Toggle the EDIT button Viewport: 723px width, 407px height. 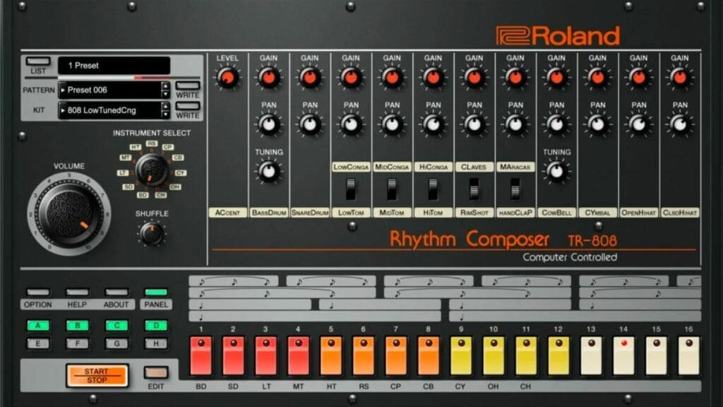click(156, 372)
